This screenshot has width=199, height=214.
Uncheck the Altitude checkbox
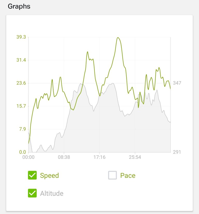pyautogui.click(x=32, y=193)
